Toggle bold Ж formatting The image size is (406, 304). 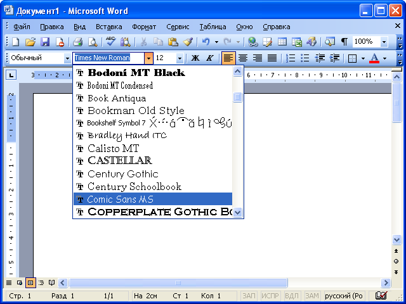click(195, 58)
